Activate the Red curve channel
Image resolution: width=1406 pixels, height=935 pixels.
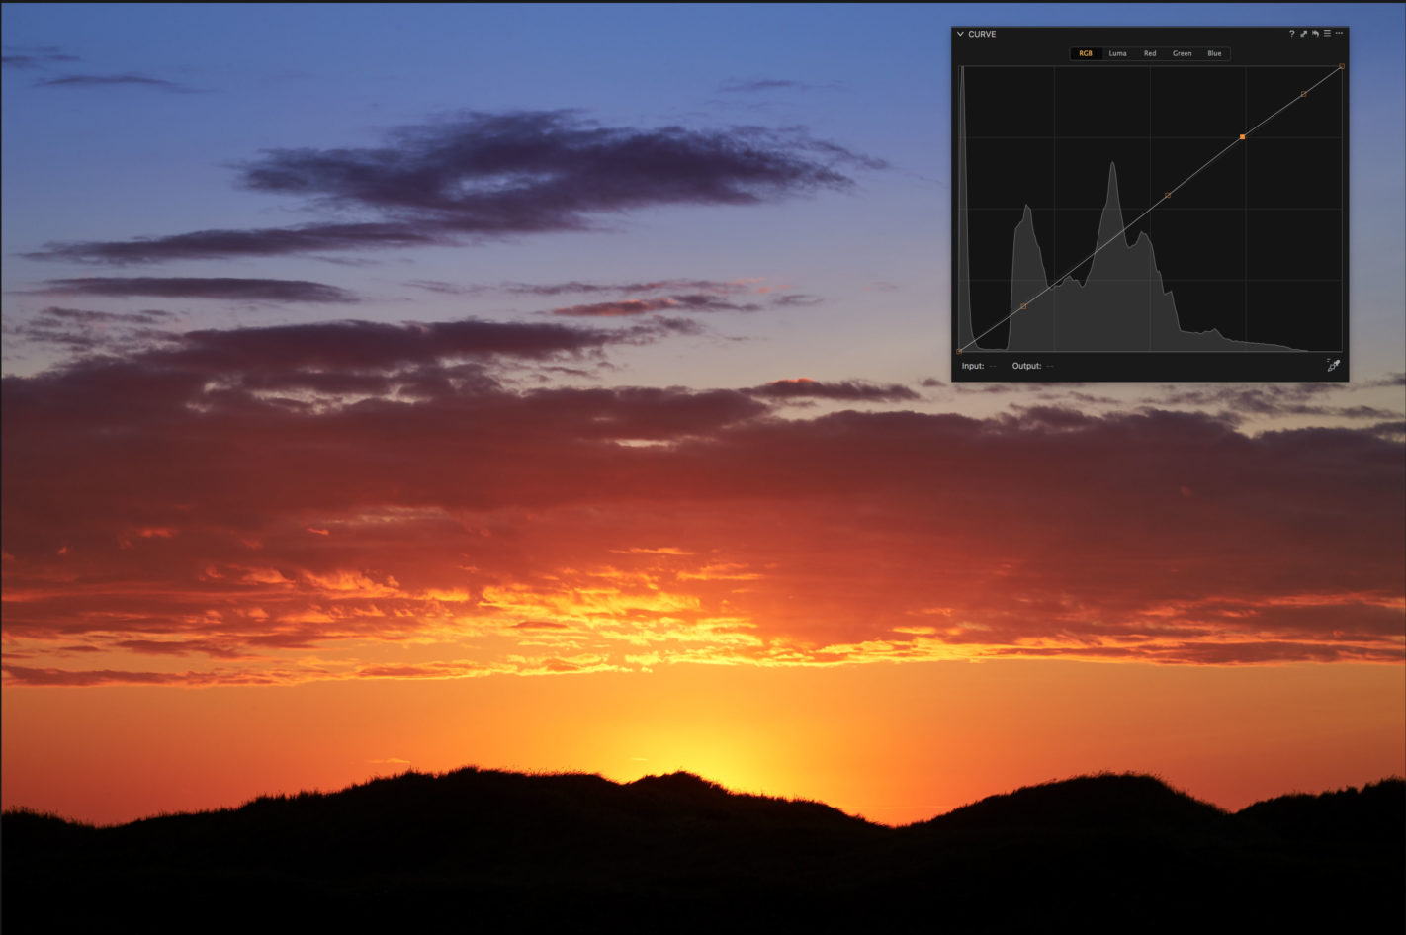click(1149, 53)
